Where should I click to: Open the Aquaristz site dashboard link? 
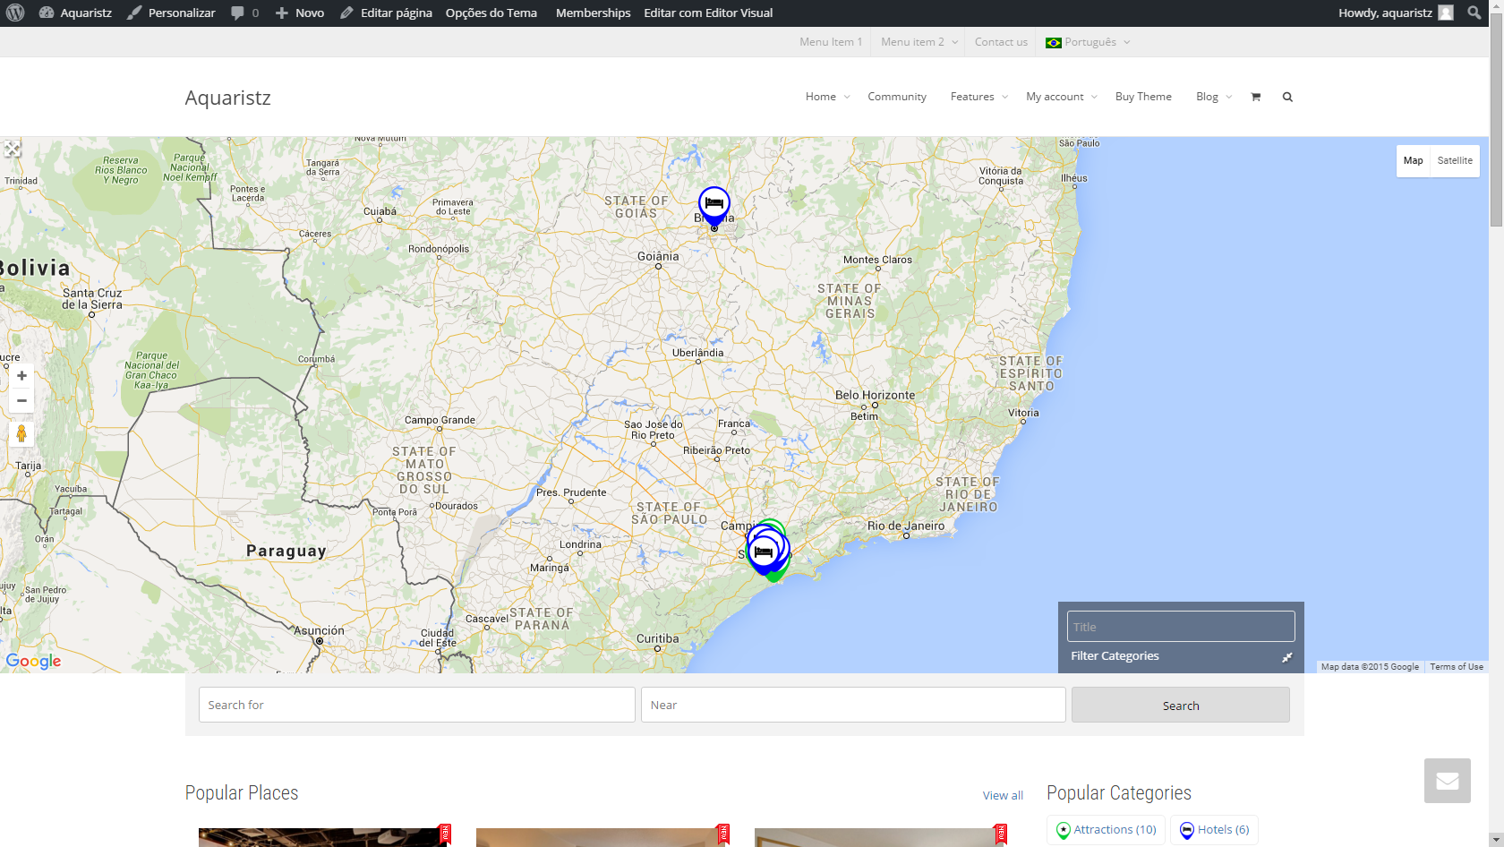coord(76,13)
